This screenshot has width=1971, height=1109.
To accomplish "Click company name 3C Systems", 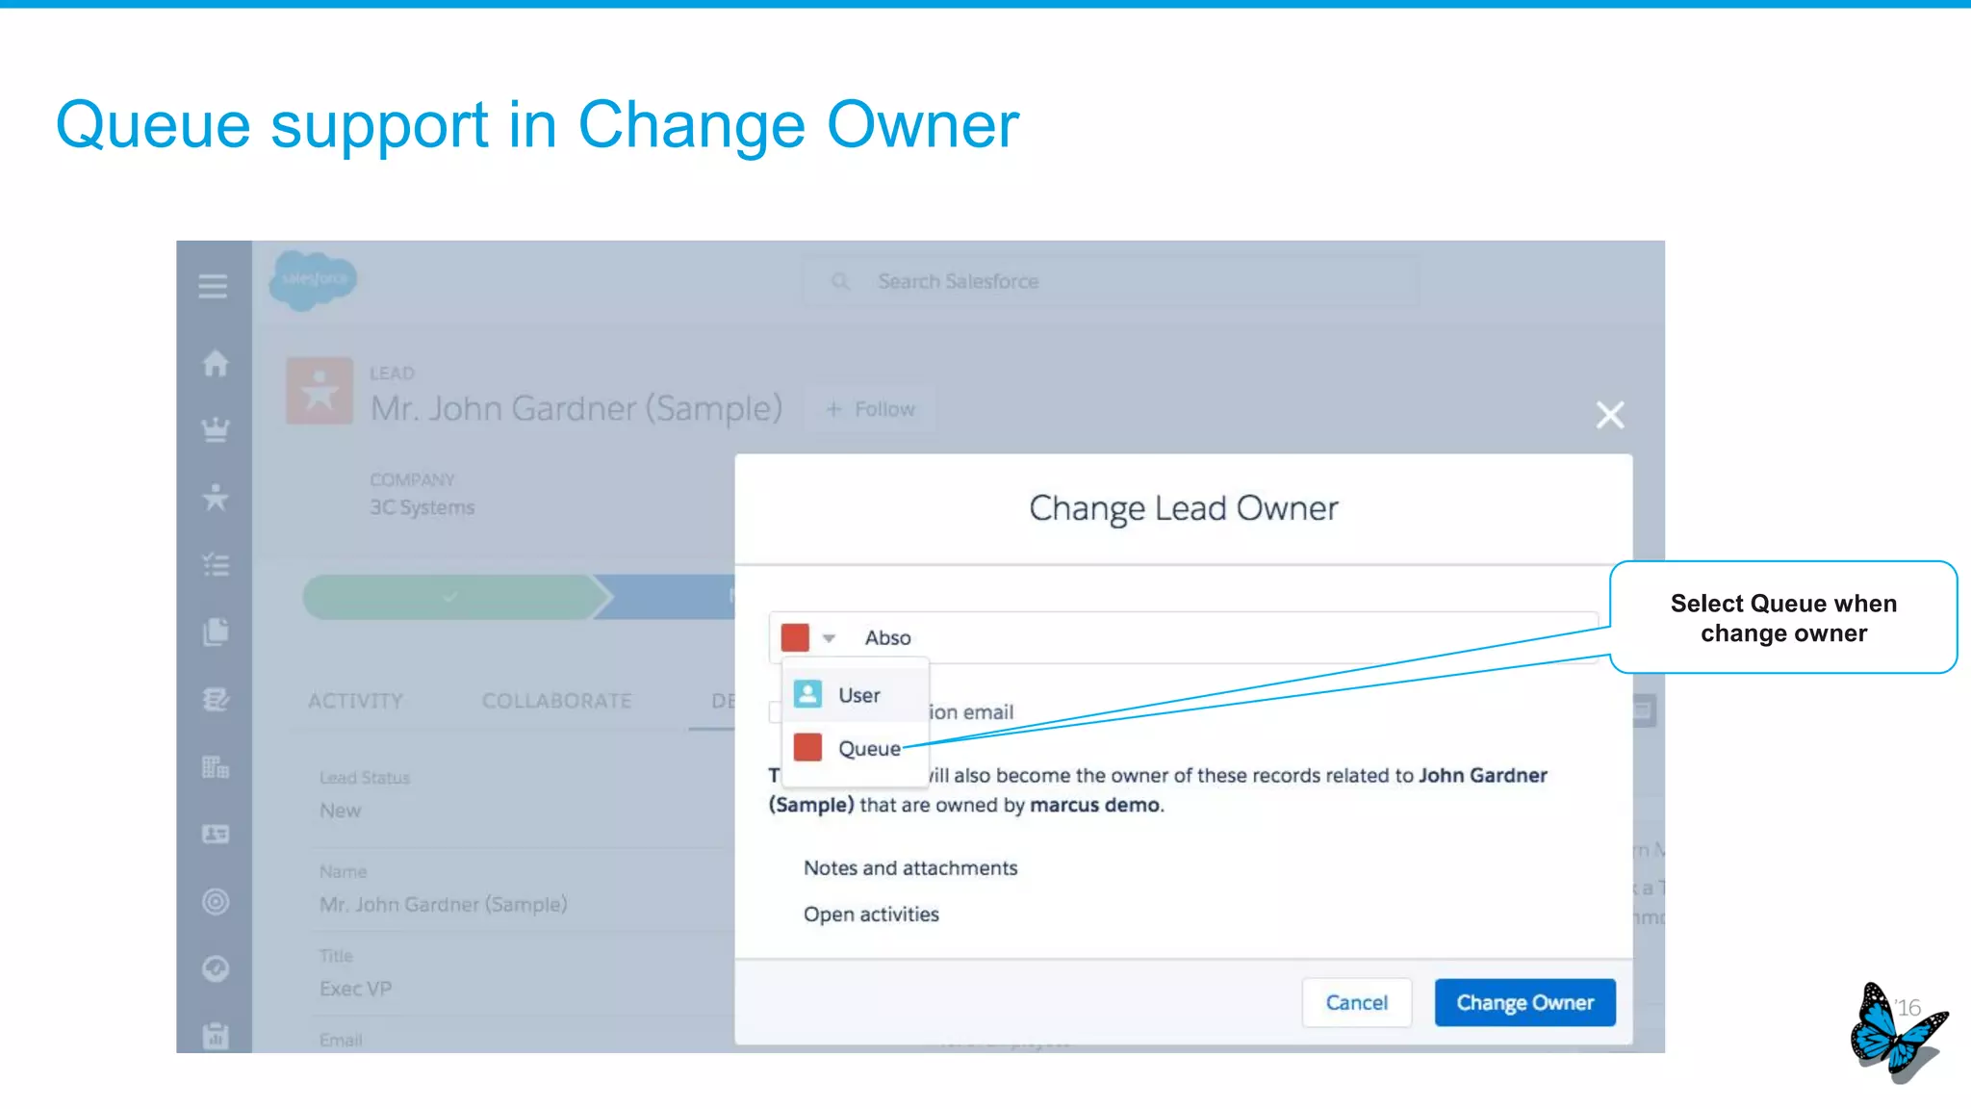I will click(x=422, y=507).
